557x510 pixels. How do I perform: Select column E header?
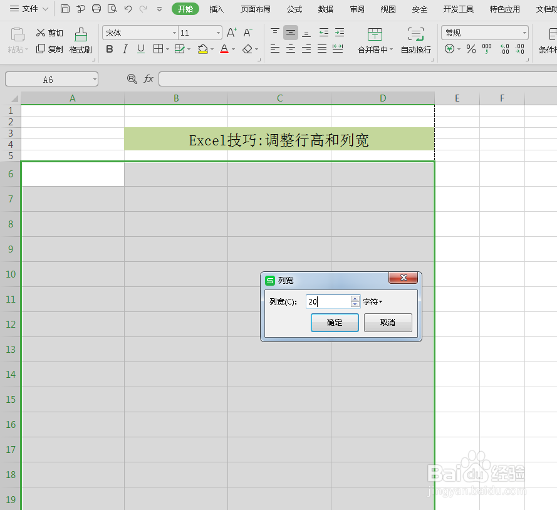[457, 98]
